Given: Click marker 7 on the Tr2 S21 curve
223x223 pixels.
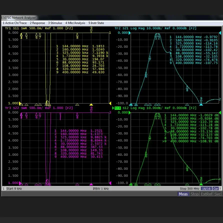Looking at the screenshot, I should 150,58.
